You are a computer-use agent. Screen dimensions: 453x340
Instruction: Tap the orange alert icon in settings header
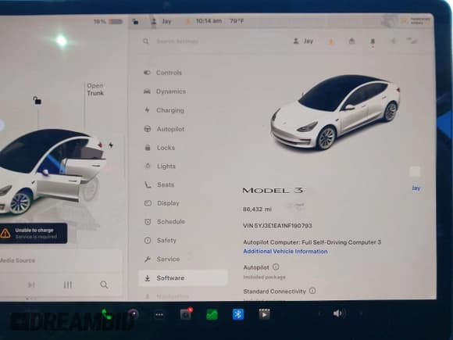click(331, 42)
